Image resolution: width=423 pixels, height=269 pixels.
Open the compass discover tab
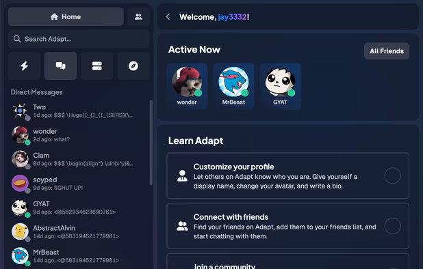133,66
